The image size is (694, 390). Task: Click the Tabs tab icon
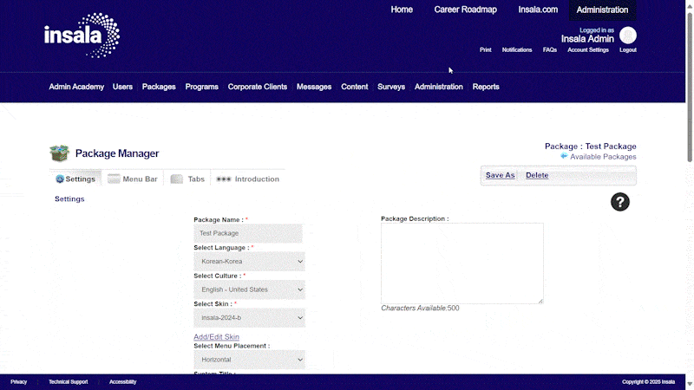coord(177,179)
